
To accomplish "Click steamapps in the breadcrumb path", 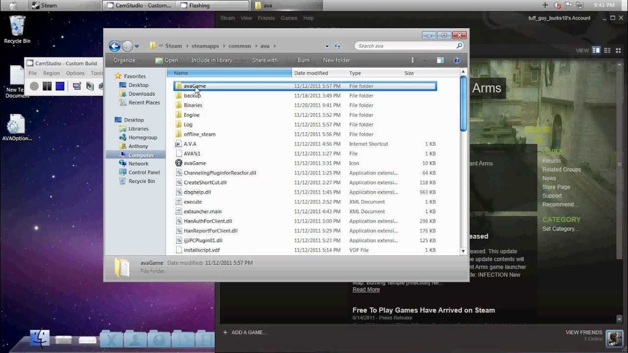I will pos(205,46).
